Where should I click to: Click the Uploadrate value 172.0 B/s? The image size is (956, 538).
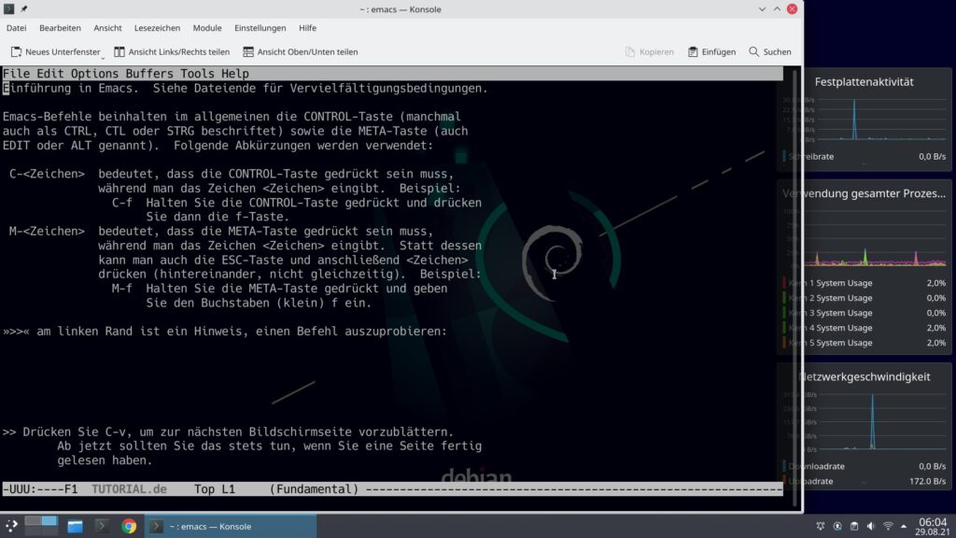click(x=927, y=481)
